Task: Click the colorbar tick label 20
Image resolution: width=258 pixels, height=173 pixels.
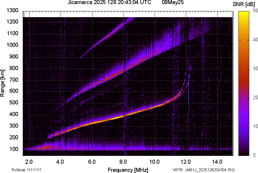Action: 256,98
